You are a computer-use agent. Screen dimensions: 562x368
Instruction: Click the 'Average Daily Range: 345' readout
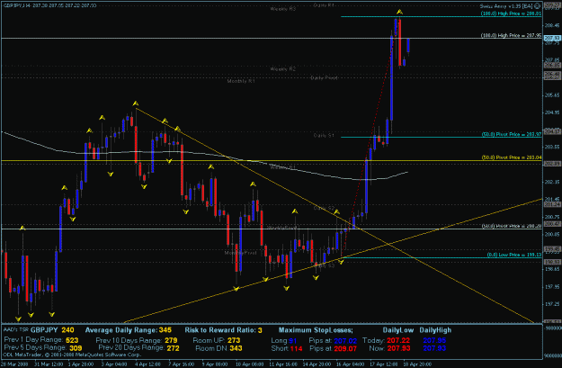(129, 330)
